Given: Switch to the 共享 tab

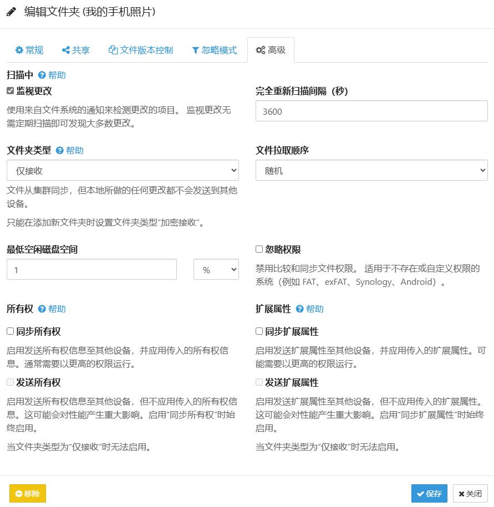Looking at the screenshot, I should point(76,50).
